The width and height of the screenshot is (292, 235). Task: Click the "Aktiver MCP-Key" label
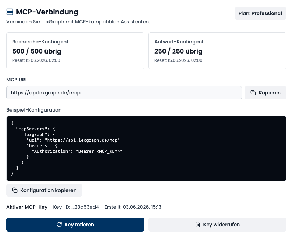point(27,207)
